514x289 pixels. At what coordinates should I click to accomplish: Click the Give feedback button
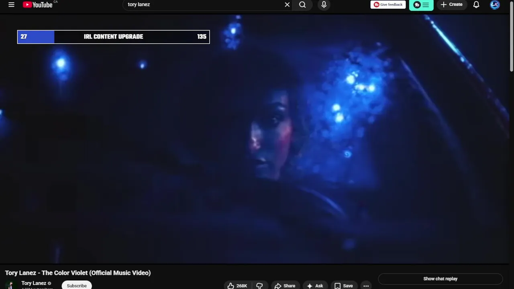[388, 5]
